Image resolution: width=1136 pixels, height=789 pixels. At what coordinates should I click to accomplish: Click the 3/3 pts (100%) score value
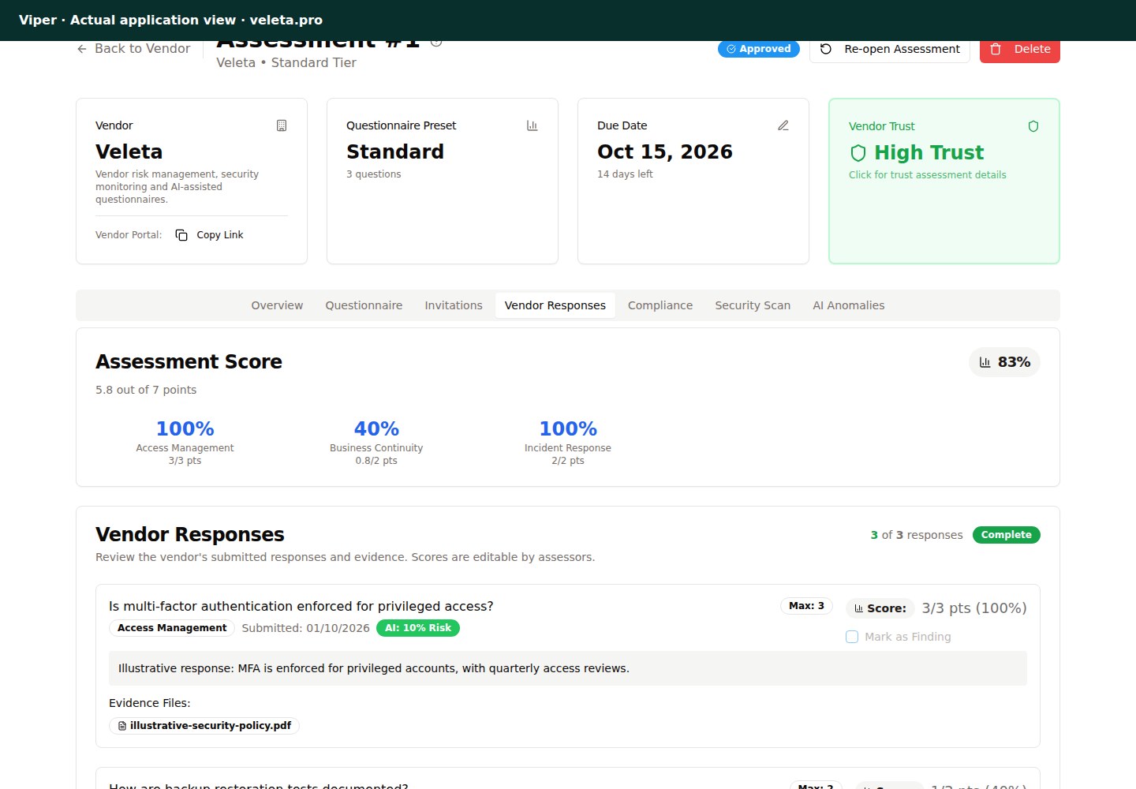pyautogui.click(x=974, y=608)
